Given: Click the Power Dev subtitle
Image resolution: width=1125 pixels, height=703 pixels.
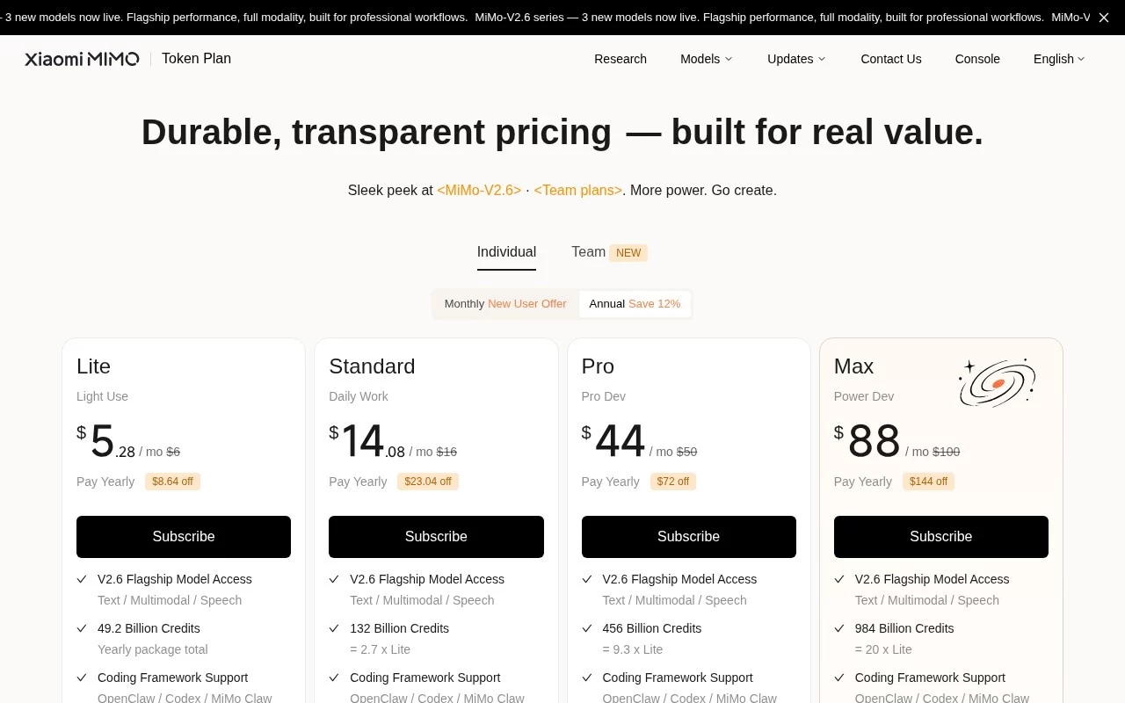Looking at the screenshot, I should pos(864,396).
